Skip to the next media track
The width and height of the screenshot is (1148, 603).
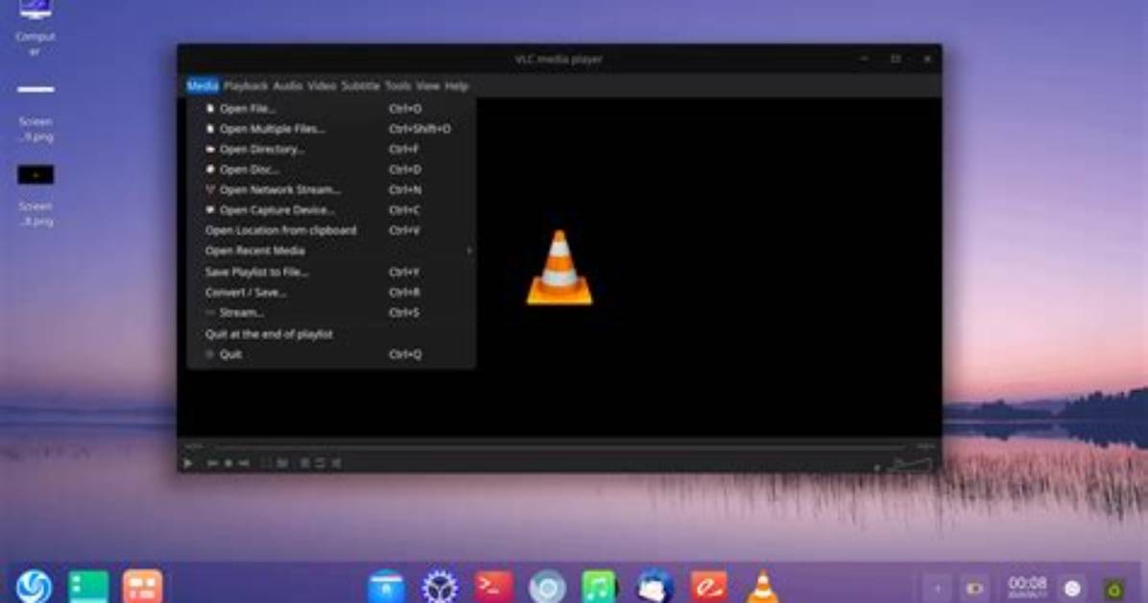tap(244, 463)
